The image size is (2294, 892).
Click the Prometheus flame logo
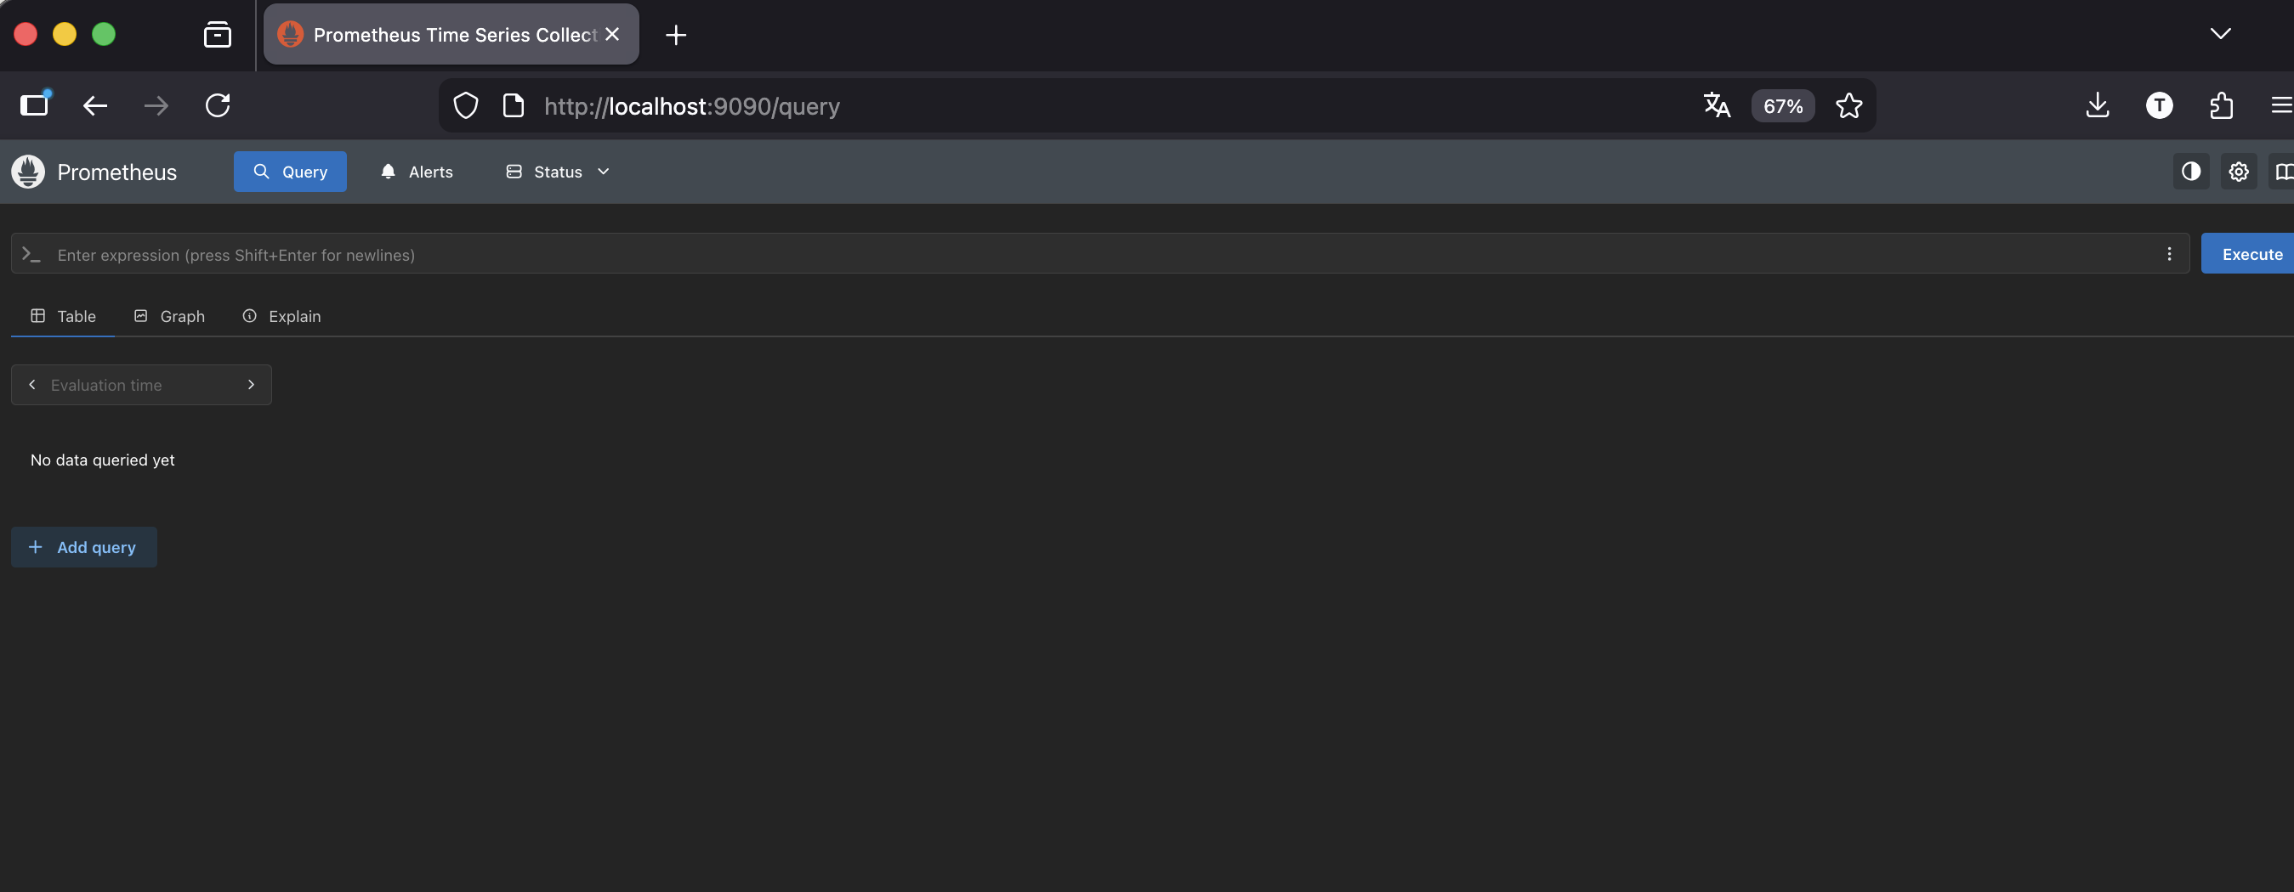[29, 172]
